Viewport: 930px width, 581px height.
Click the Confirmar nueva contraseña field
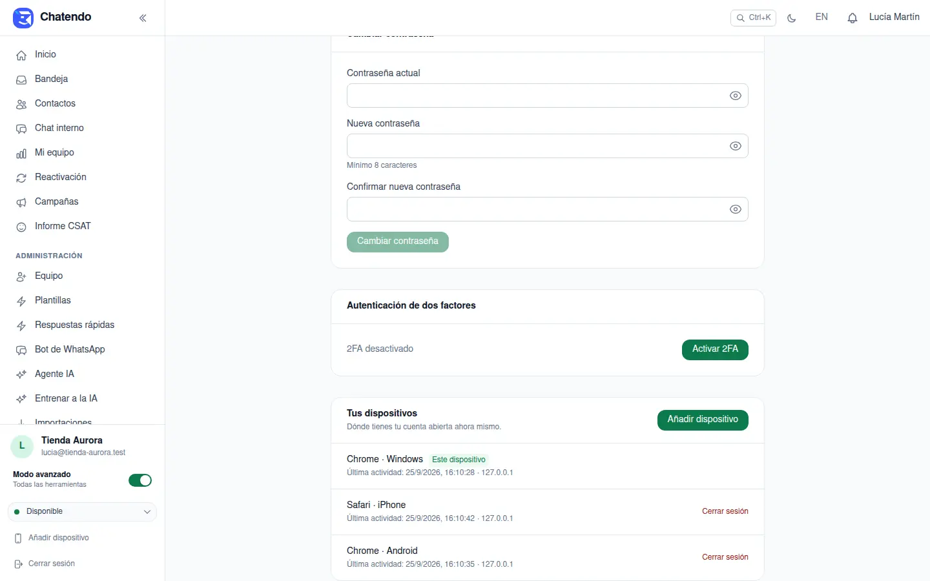click(x=548, y=209)
